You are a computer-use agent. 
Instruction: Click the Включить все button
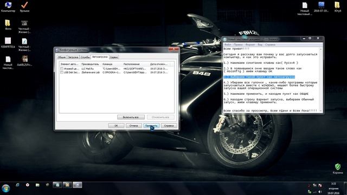coord(131,117)
